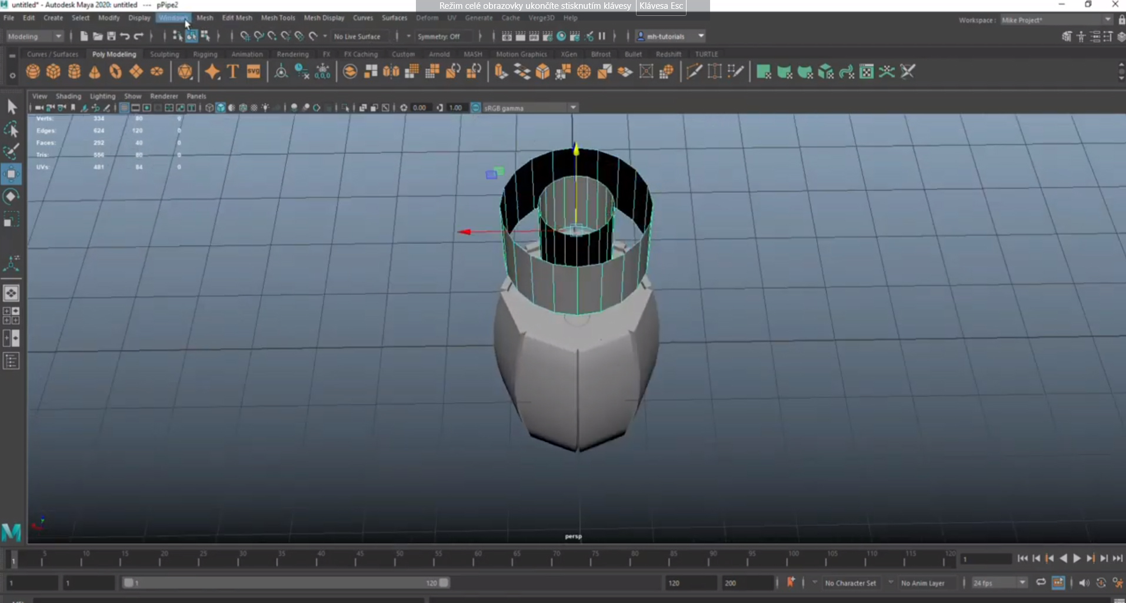Click the Freeze Transformations shelf icon
Screen dimensions: 1126x603
click(x=322, y=72)
